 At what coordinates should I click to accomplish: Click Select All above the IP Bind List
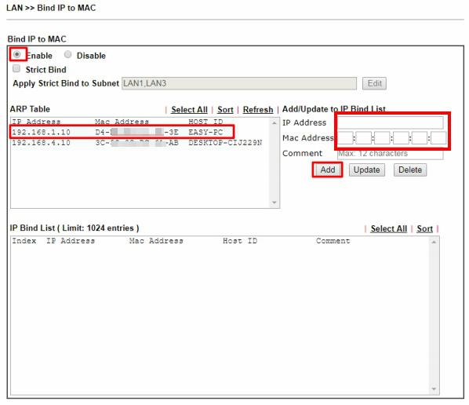(389, 228)
